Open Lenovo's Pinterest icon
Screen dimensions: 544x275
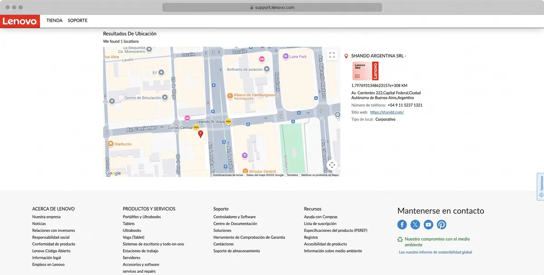point(442,224)
